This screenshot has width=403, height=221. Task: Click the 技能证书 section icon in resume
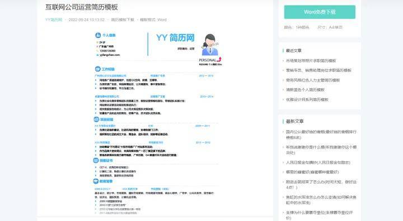[x=96, y=160]
